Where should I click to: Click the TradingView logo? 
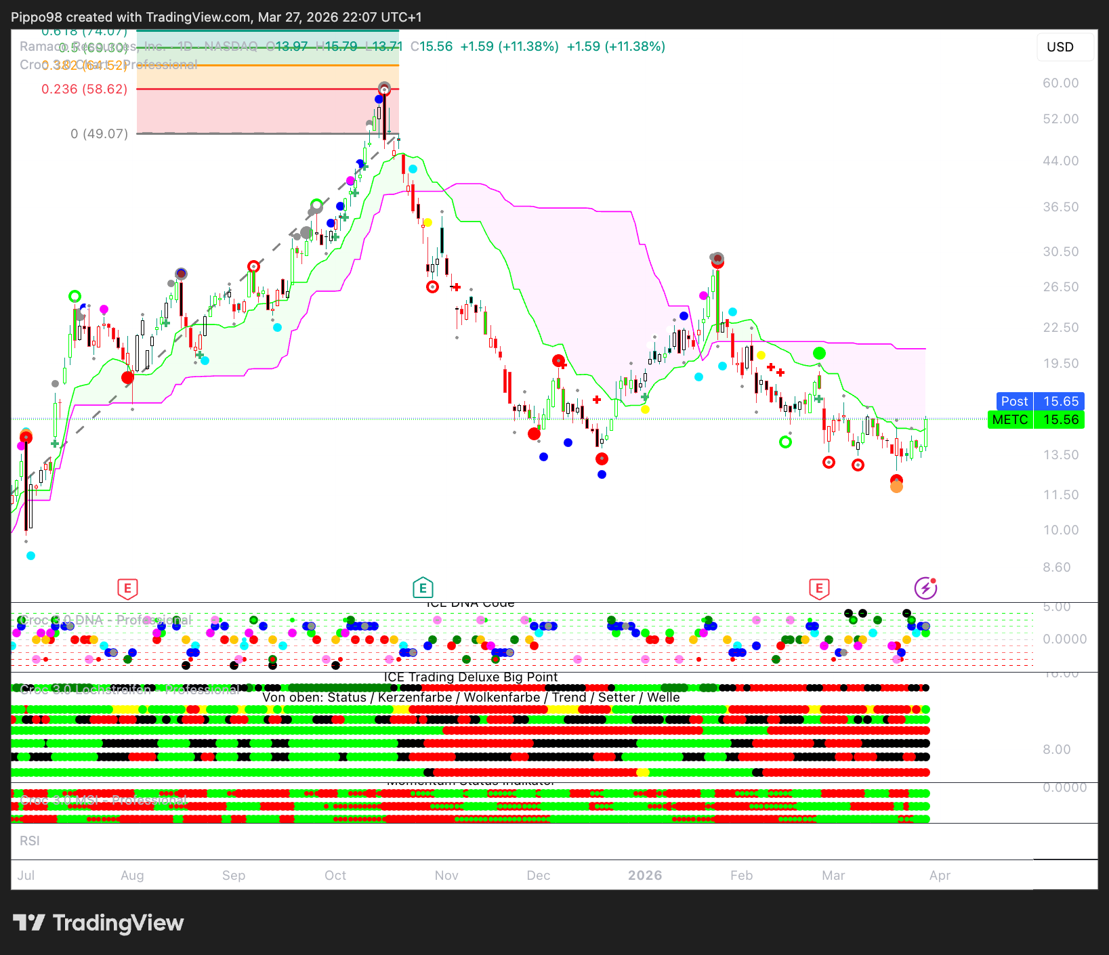pos(99,922)
